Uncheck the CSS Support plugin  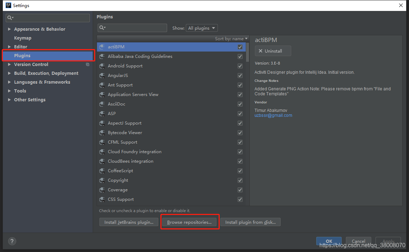[240, 199]
